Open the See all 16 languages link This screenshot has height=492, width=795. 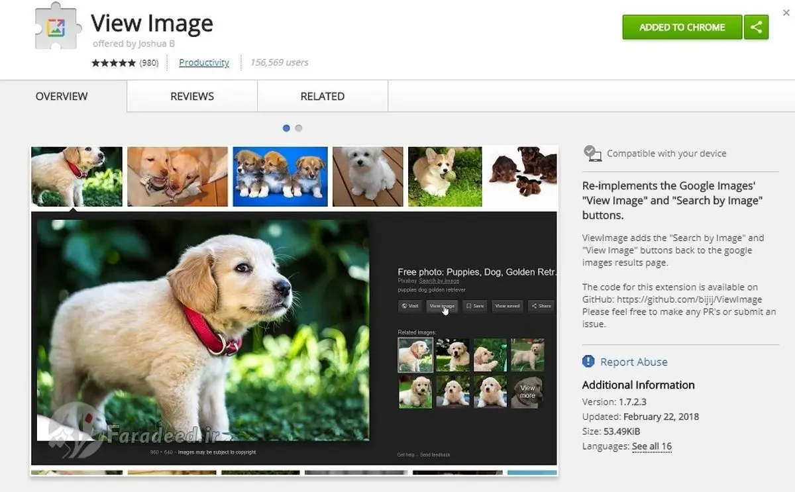[x=652, y=446]
